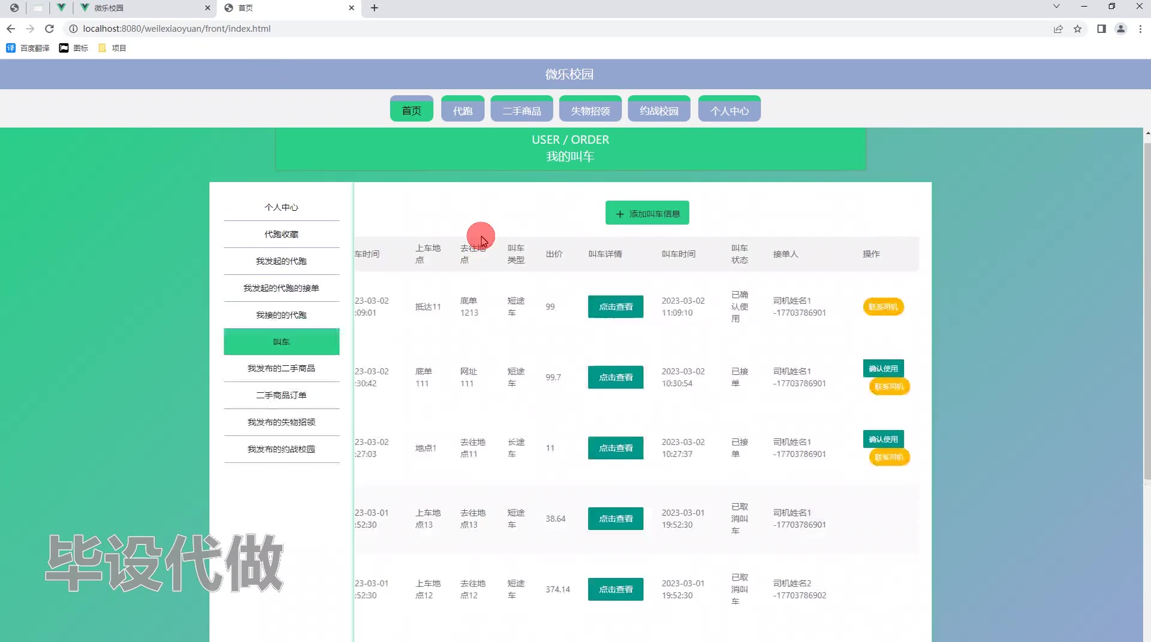Switch to the first pinned globe tab
The width and height of the screenshot is (1151, 642).
click(x=14, y=8)
